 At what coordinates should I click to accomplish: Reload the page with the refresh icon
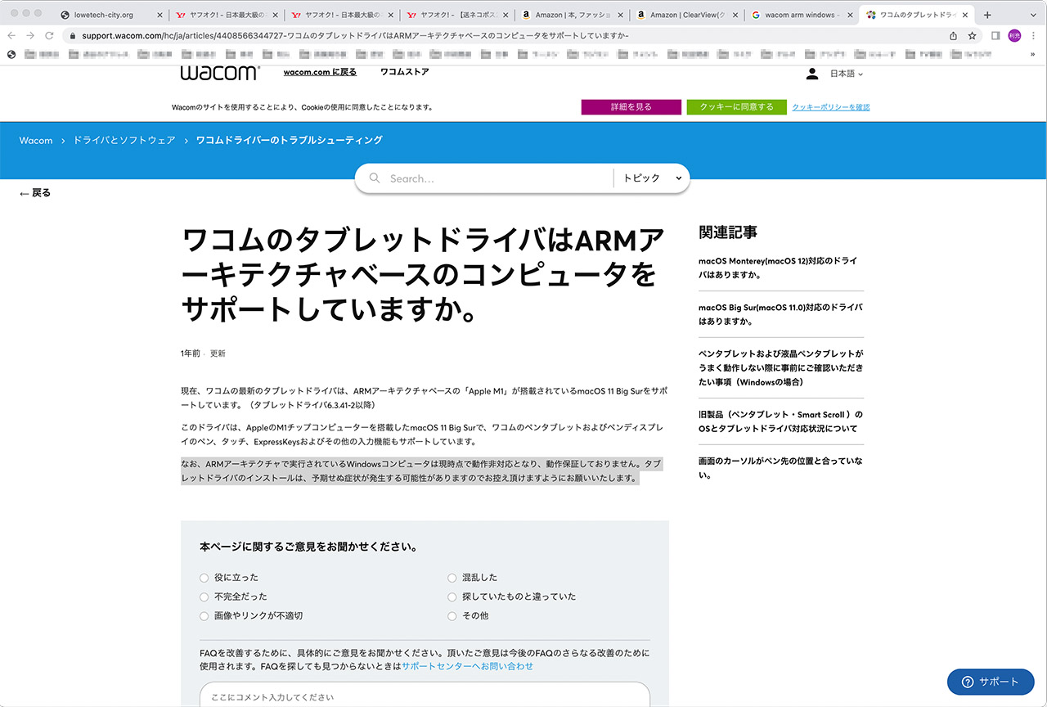coord(49,36)
